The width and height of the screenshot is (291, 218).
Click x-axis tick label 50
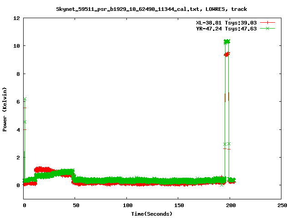(x=76, y=205)
